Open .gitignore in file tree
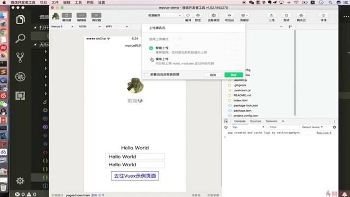The image size is (350, 197). click(240, 85)
